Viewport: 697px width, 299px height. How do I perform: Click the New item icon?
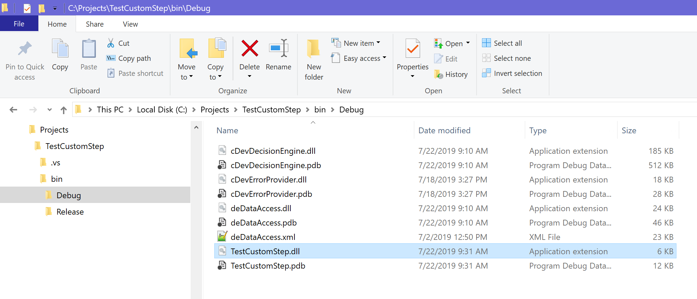[x=336, y=43]
